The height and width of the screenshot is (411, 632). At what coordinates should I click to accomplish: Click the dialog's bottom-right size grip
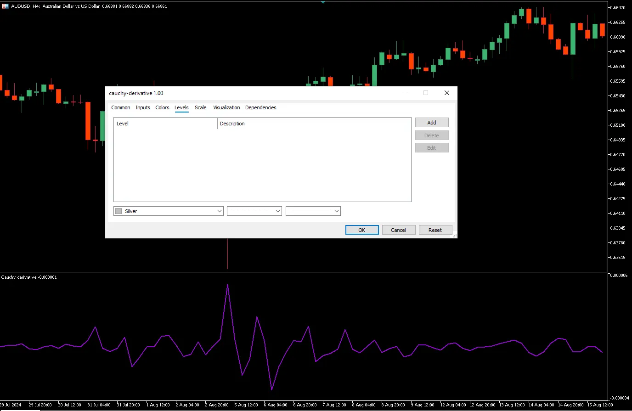pyautogui.click(x=455, y=236)
